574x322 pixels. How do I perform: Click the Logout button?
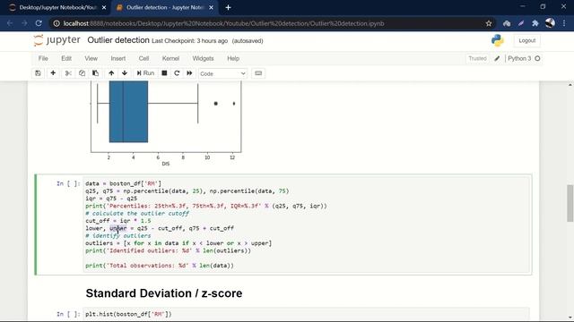tap(526, 40)
